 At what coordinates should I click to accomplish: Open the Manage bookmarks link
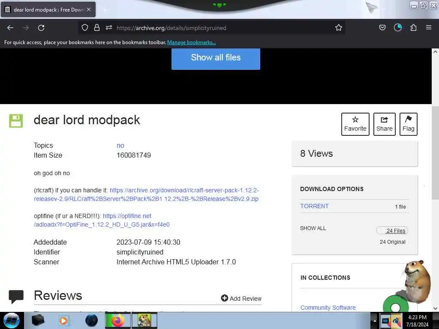click(192, 42)
